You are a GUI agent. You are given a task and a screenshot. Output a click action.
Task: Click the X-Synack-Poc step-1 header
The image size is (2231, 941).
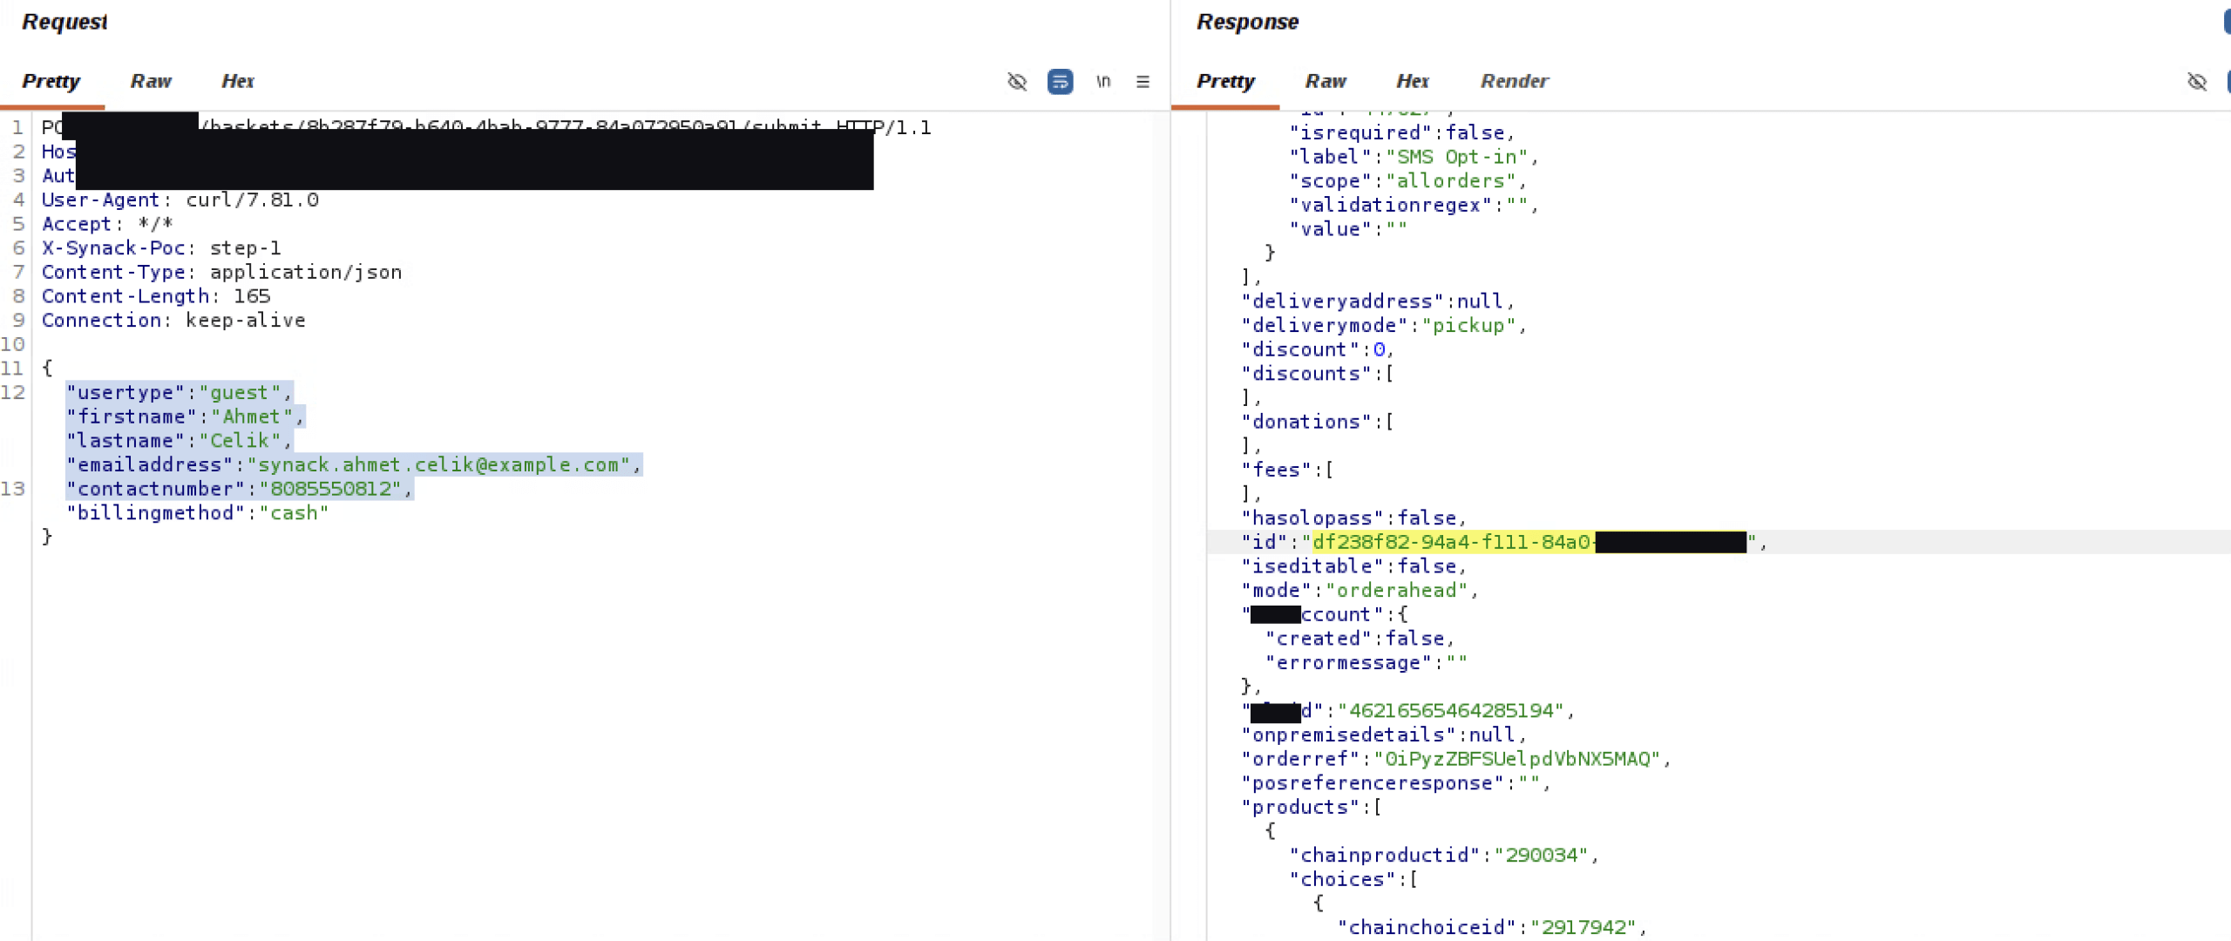click(x=161, y=248)
